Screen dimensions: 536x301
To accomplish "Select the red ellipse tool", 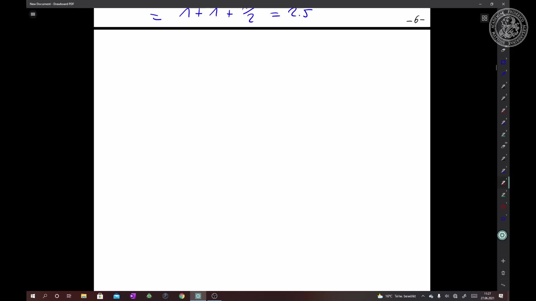I will pos(503,207).
